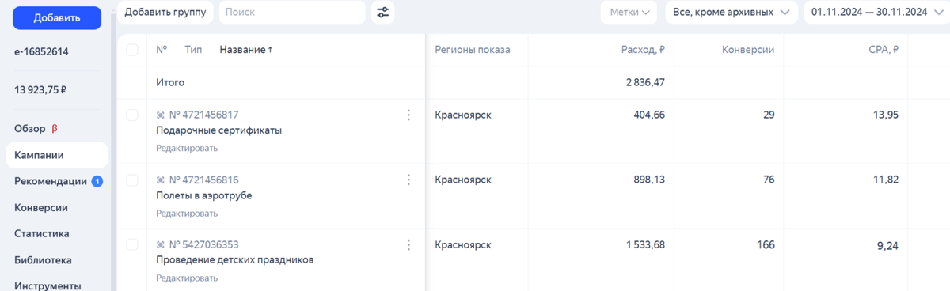Viewport: 950px width, 291px height.
Task: Click the CPA value 13,95
Action: coord(886,115)
